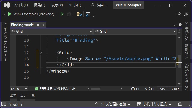Image resolution: width=192 pixels, height=108 pixels.
Task: Click the </Grid> closing tag on line 14
Action: tap(66, 65)
